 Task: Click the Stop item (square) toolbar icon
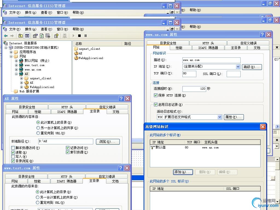[80, 36]
